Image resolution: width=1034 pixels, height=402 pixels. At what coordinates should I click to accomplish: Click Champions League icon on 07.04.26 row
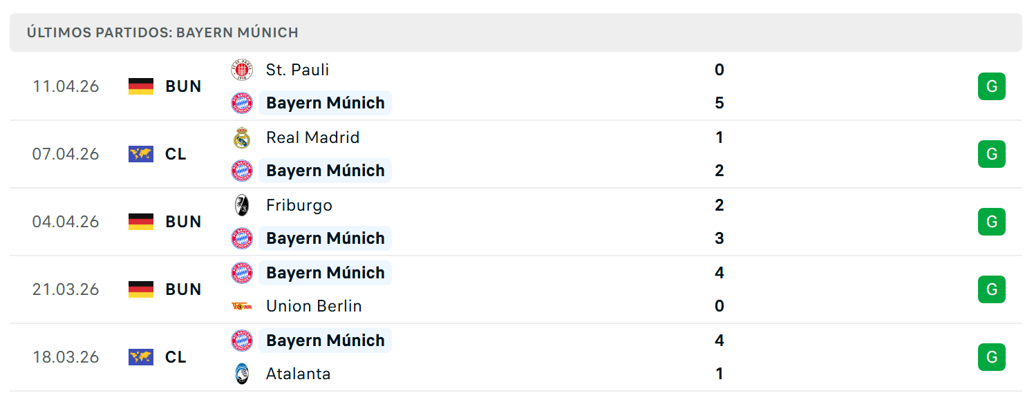click(141, 154)
